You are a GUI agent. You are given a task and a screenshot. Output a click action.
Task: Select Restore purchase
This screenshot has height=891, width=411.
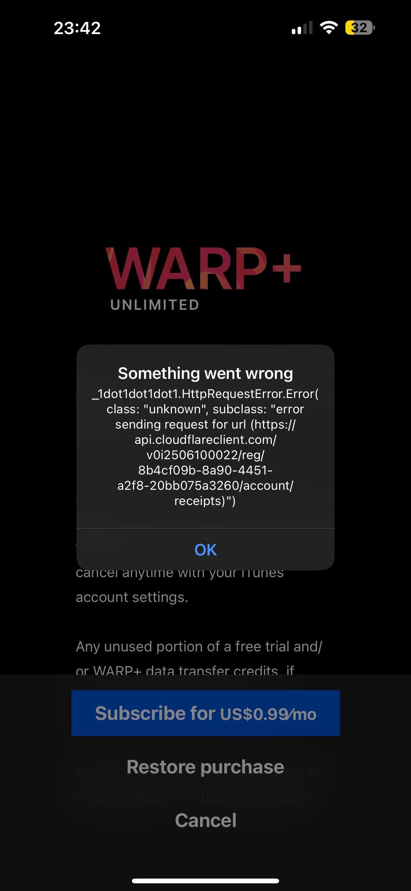pyautogui.click(x=205, y=767)
